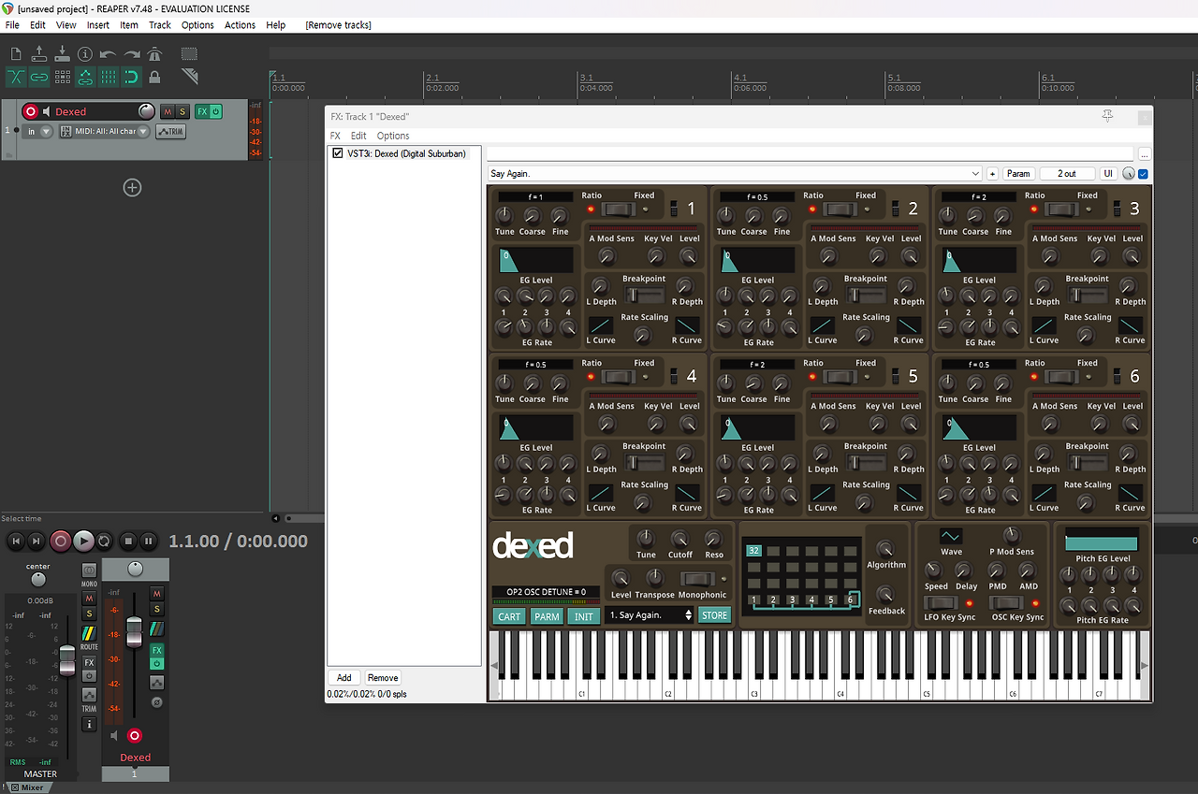This screenshot has width=1198, height=794.
Task: Toggle grid lines toolbar icon
Action: coord(109,77)
